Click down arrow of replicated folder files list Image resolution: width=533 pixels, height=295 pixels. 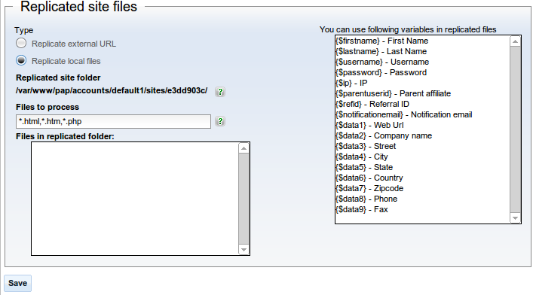(x=244, y=250)
